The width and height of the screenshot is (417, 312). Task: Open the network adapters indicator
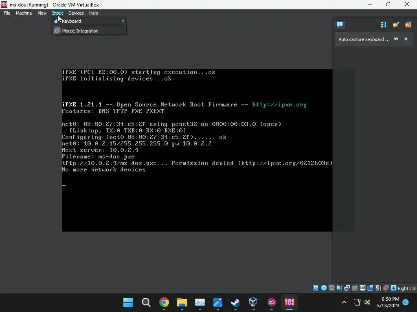pyautogui.click(x=347, y=288)
